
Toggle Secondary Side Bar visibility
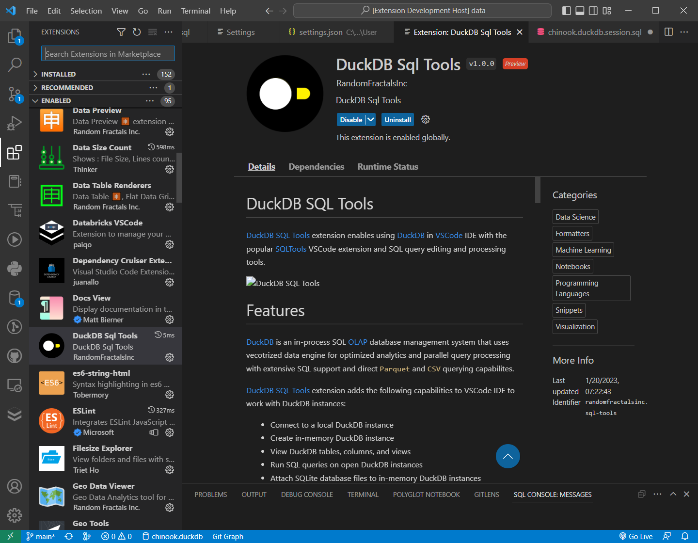point(593,11)
